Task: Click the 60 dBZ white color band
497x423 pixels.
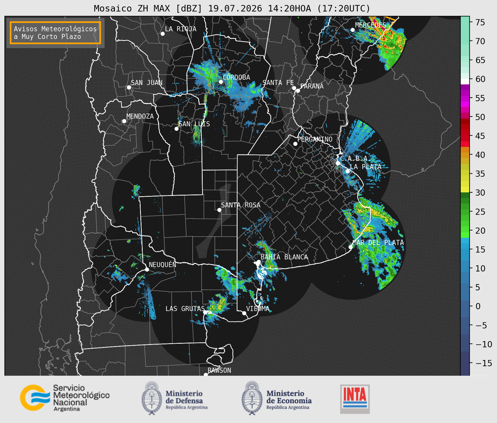Action: [465, 81]
